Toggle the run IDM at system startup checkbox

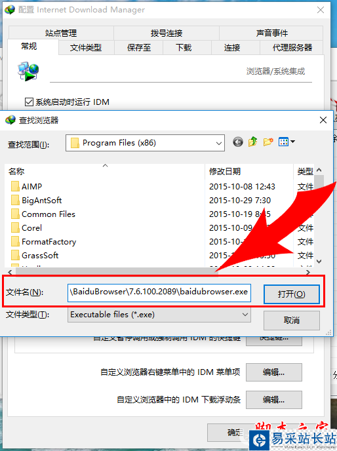tap(29, 102)
